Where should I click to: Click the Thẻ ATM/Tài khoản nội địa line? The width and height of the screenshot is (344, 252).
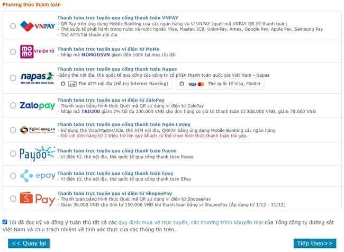(x=87, y=35)
